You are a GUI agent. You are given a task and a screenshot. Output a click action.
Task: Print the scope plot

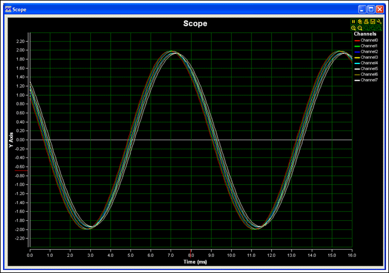click(366, 22)
